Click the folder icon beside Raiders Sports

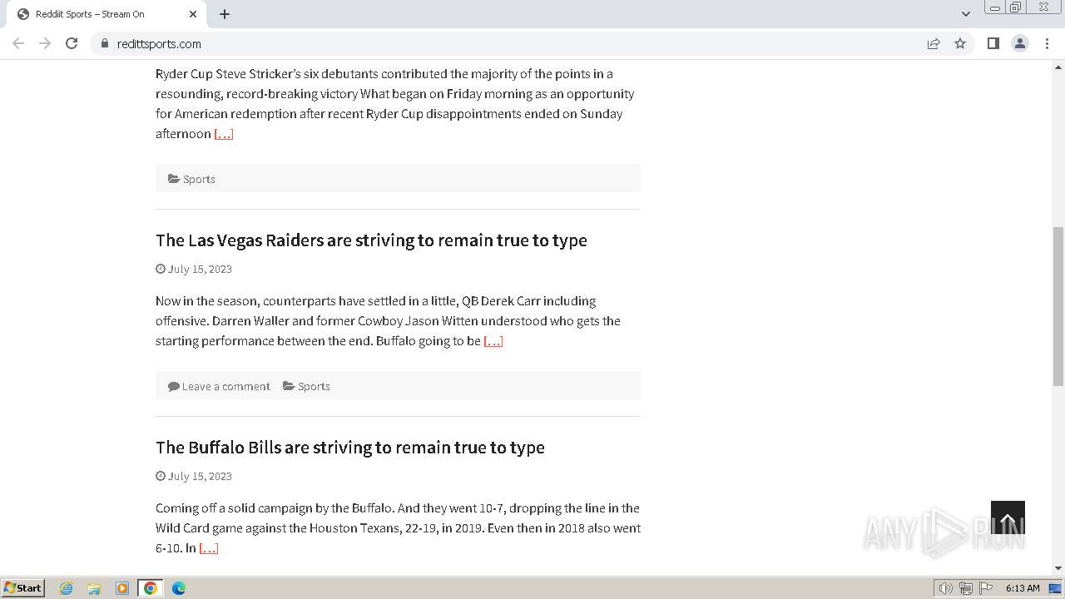click(x=289, y=386)
